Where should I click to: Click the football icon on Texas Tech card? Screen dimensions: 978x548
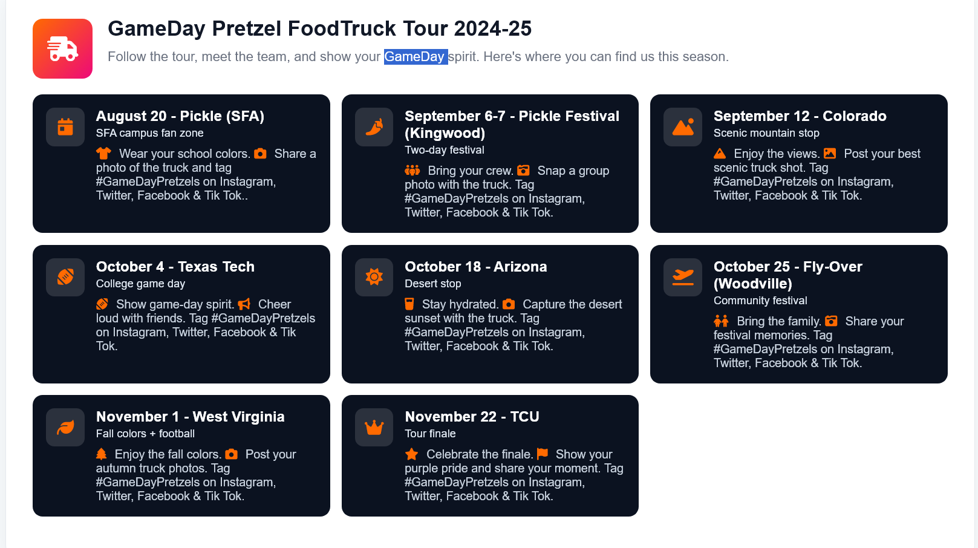click(65, 277)
